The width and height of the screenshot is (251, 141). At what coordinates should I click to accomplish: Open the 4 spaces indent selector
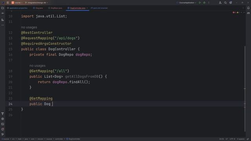click(x=241, y=139)
